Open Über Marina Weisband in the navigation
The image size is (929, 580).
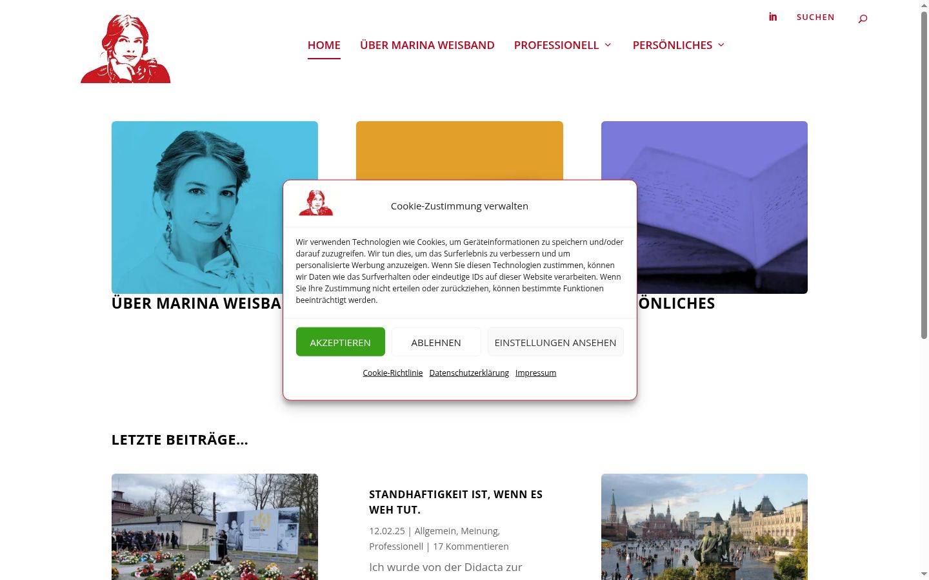coord(427,45)
